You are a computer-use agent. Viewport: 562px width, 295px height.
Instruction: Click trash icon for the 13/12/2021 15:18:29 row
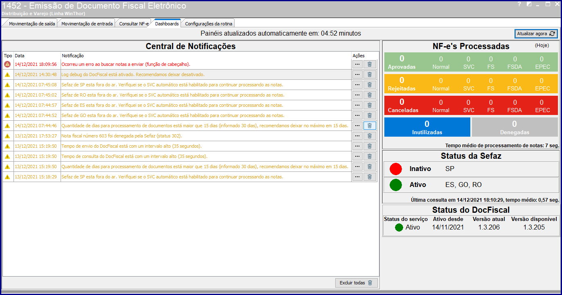tap(370, 177)
